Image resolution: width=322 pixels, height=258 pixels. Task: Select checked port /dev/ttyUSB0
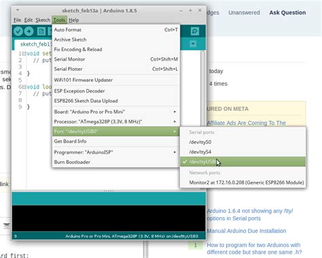[x=243, y=161]
